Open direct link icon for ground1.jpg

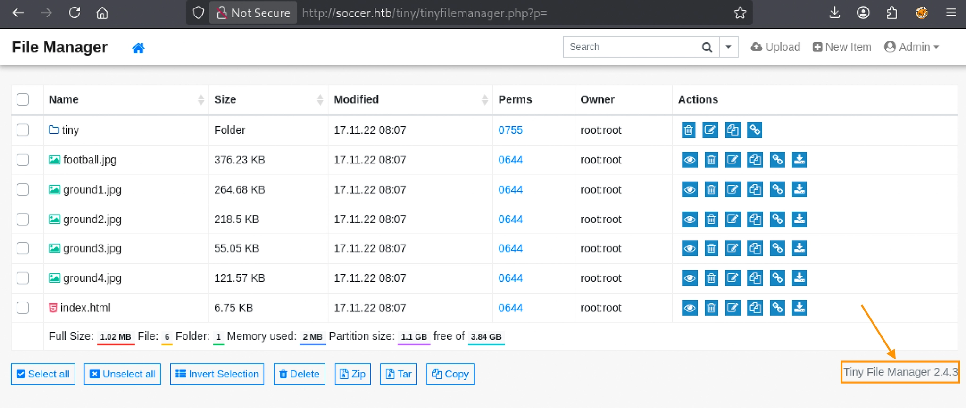click(777, 189)
